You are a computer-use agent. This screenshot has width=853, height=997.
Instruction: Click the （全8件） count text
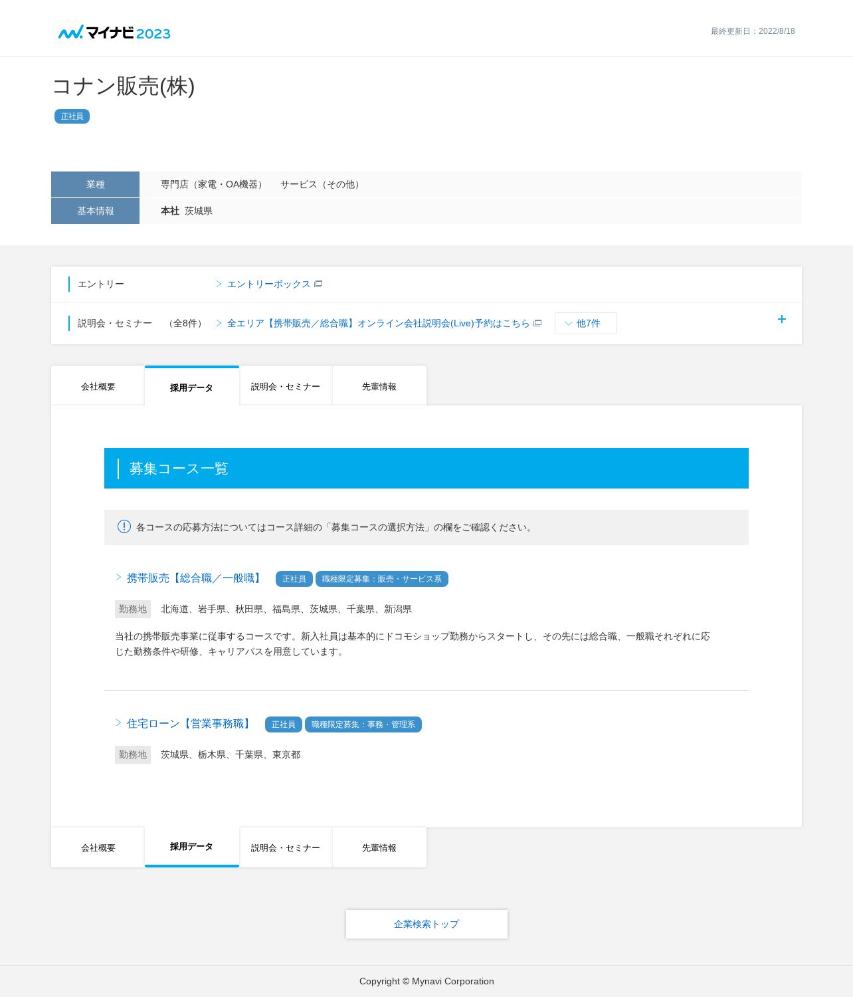(x=185, y=323)
